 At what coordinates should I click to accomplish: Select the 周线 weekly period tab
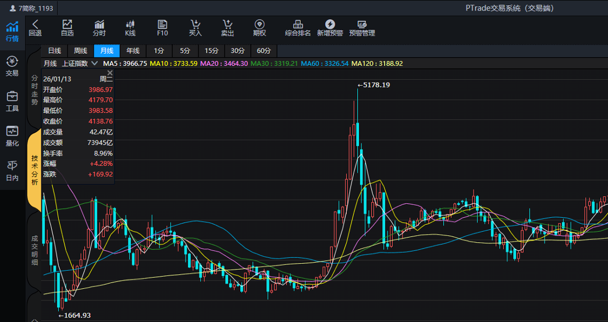pyautogui.click(x=80, y=51)
